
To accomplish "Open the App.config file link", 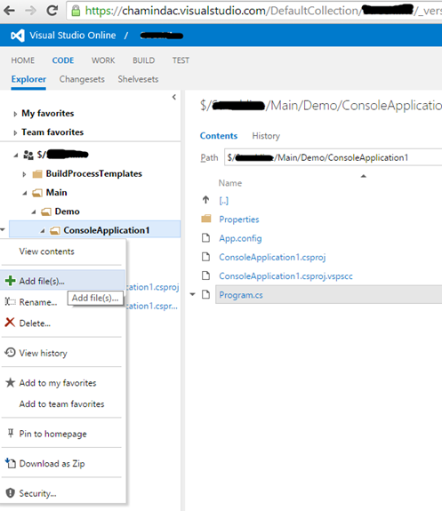I will pos(240,238).
